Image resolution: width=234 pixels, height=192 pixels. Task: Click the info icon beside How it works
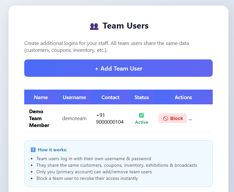click(x=33, y=150)
